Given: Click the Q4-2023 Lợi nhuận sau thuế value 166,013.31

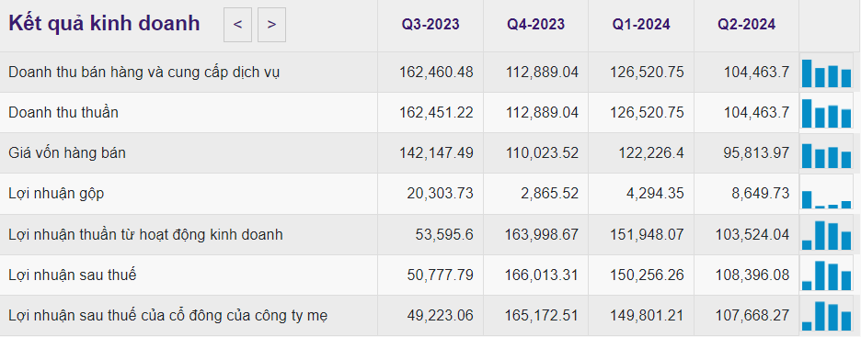Looking at the screenshot, I should (x=542, y=275).
